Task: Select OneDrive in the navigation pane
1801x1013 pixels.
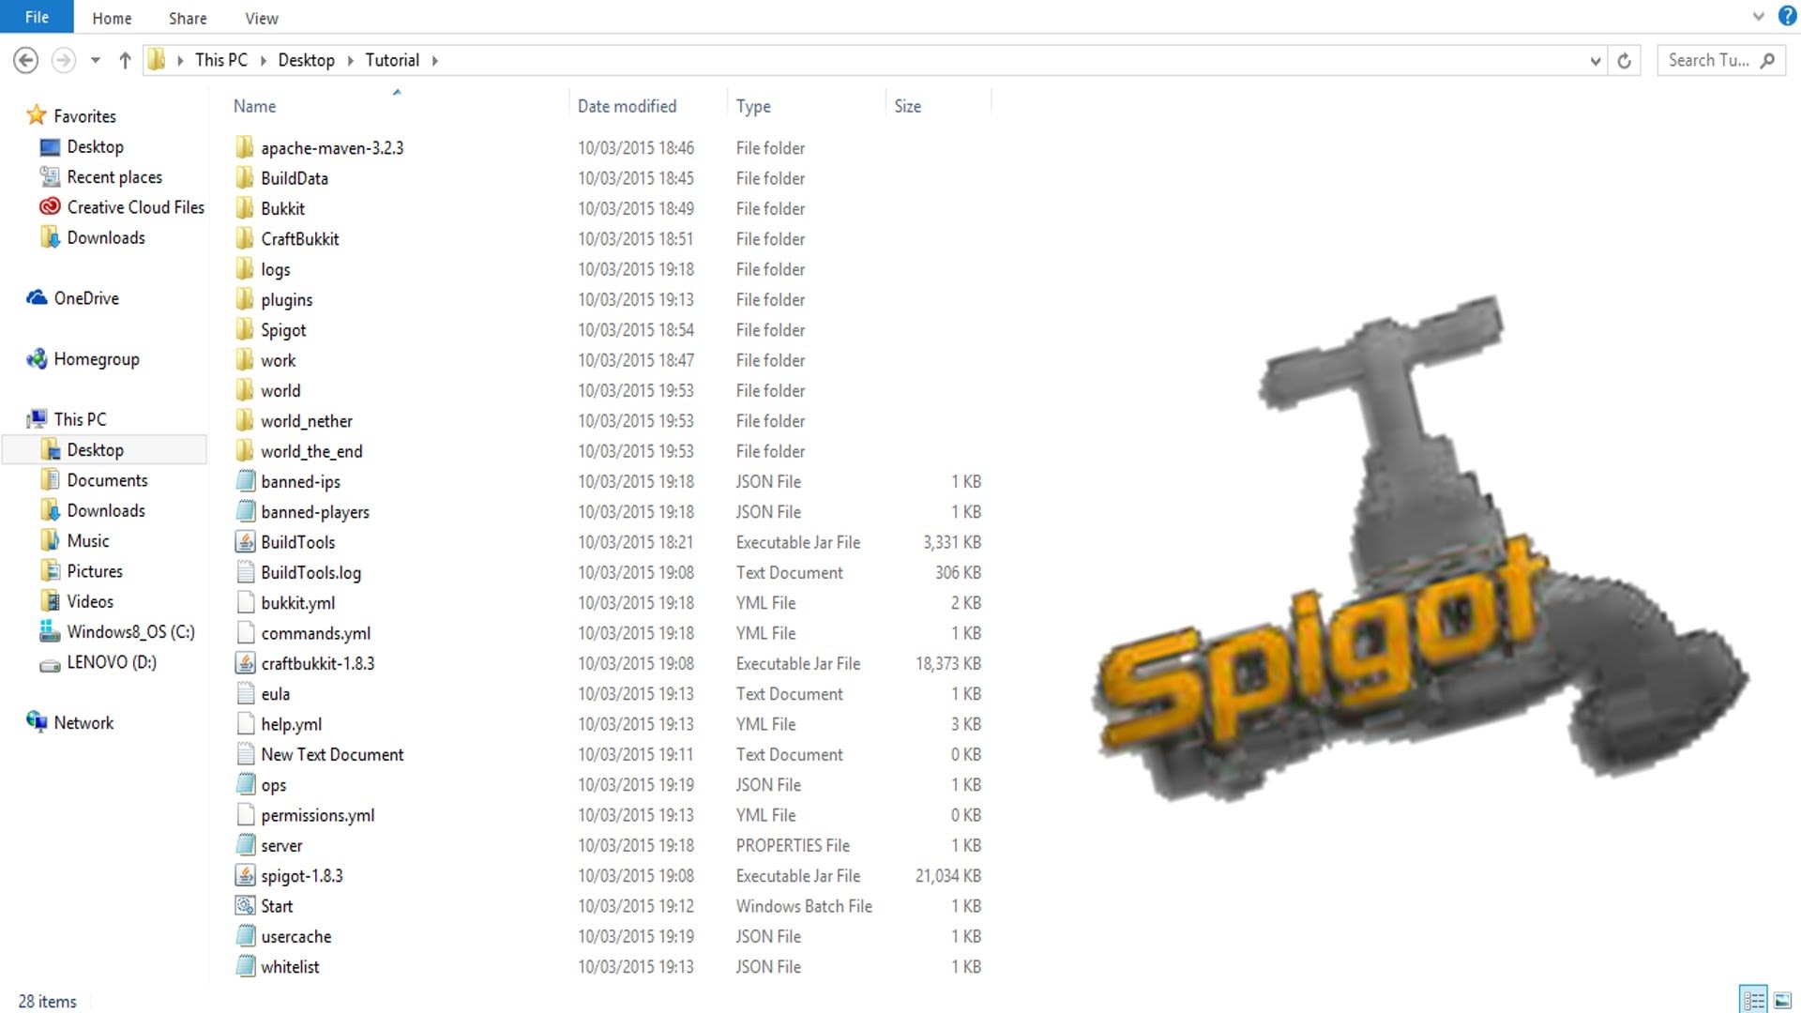Action: point(86,298)
